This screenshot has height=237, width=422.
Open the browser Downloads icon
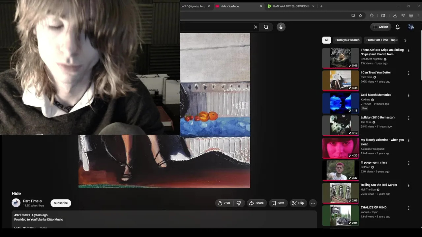[395, 15]
